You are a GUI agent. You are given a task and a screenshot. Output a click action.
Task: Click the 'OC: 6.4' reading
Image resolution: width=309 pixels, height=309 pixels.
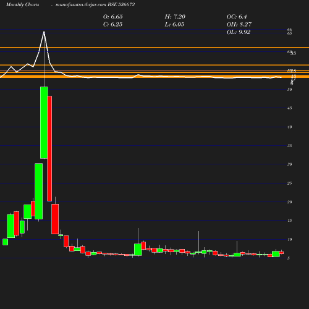pyautogui.click(x=237, y=17)
